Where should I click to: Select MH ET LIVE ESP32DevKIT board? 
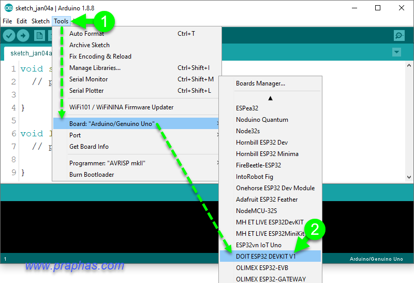270,222
